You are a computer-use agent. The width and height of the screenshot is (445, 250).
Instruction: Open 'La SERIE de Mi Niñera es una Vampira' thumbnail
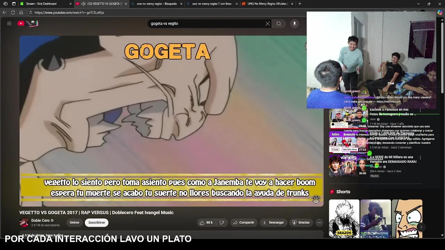point(348,165)
